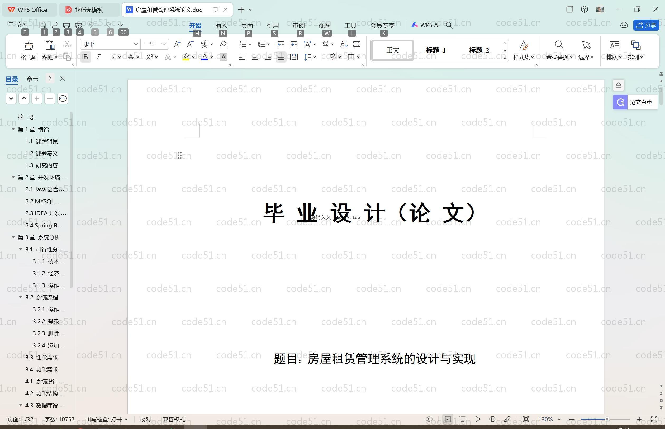Go to 1.1 课题背景 in outline
Viewport: 665px width, 429px height.
[42, 141]
